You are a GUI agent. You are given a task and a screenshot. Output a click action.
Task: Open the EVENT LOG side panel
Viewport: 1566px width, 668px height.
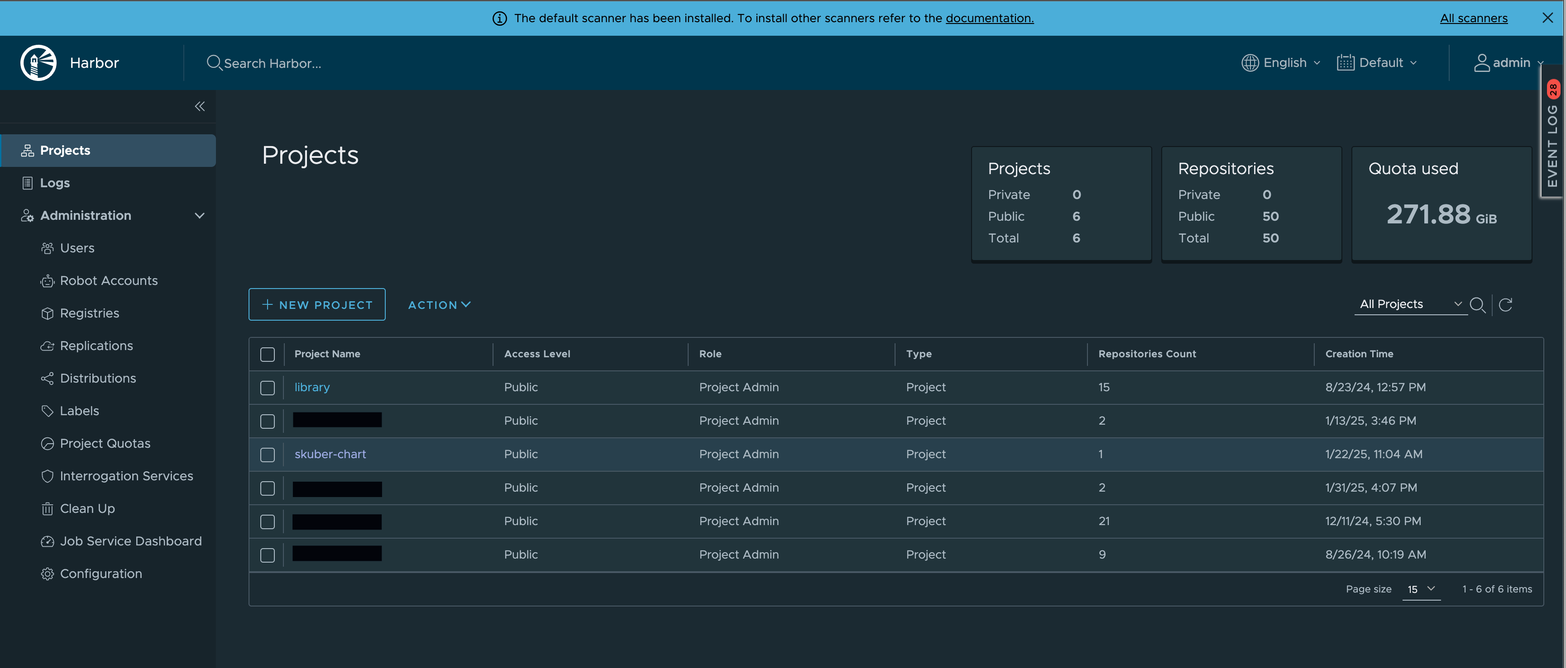[x=1552, y=132]
